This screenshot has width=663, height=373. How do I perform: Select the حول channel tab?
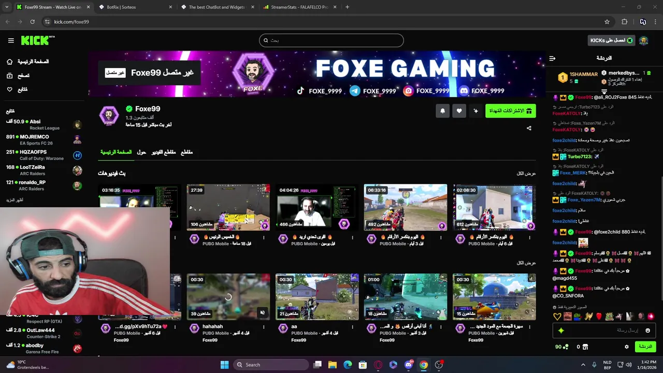point(141,152)
